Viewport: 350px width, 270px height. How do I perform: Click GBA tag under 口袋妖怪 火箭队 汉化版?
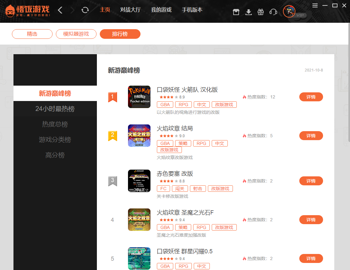[x=165, y=105]
